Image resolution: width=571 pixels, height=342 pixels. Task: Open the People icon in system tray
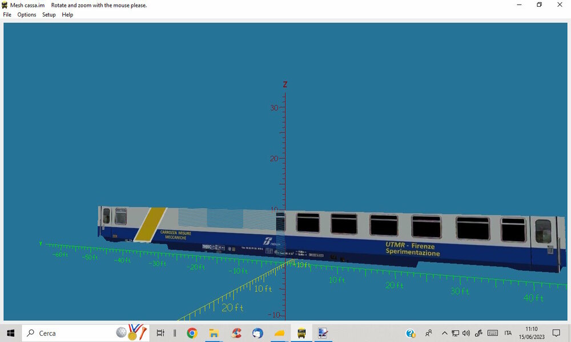point(429,333)
